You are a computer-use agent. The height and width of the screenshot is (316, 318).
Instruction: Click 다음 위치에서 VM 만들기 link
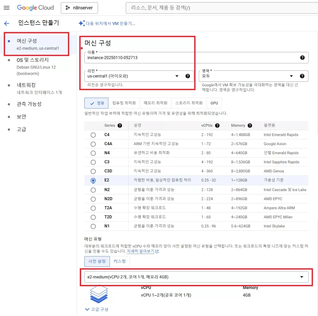pos(110,24)
